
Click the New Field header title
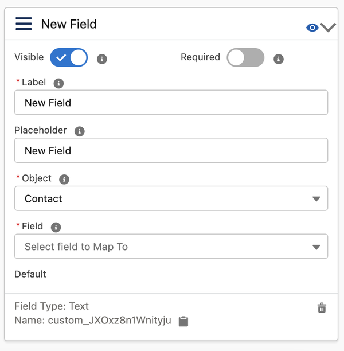tap(69, 24)
